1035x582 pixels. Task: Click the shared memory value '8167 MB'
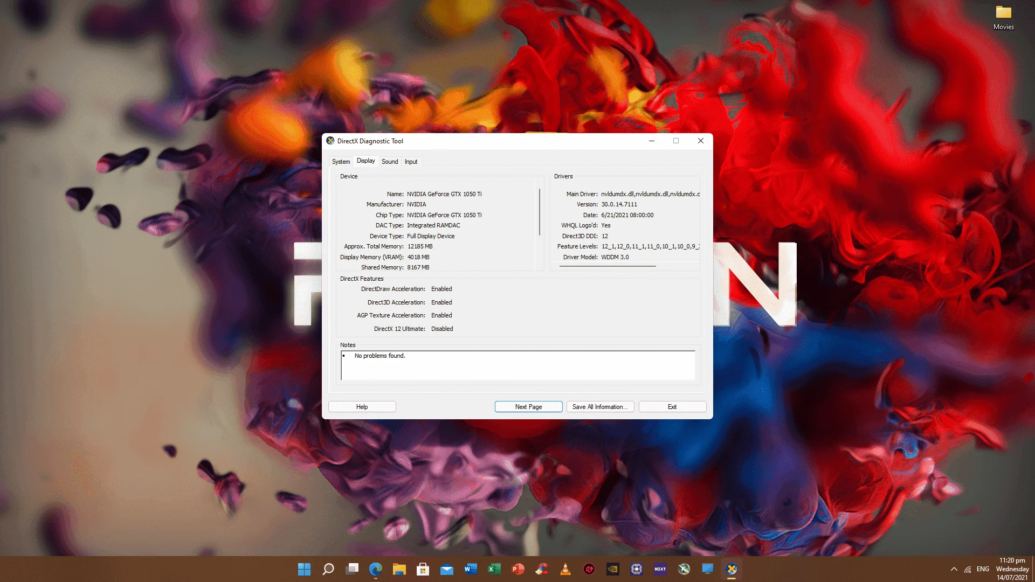(418, 267)
